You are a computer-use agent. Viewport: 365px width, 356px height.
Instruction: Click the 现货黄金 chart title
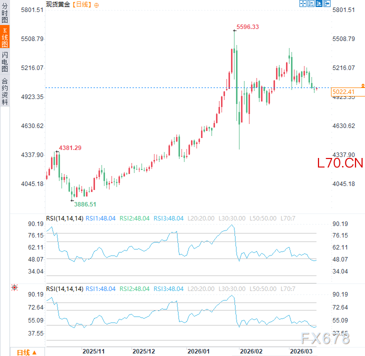[x=58, y=4]
